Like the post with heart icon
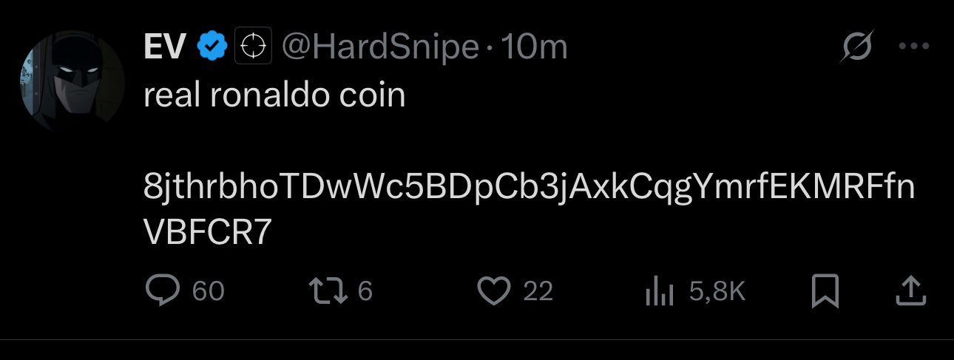Screen dimensions: 954x360 point(495,291)
